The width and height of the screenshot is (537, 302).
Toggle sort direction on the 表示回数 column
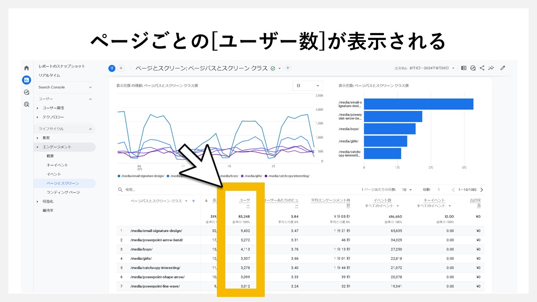[206, 200]
